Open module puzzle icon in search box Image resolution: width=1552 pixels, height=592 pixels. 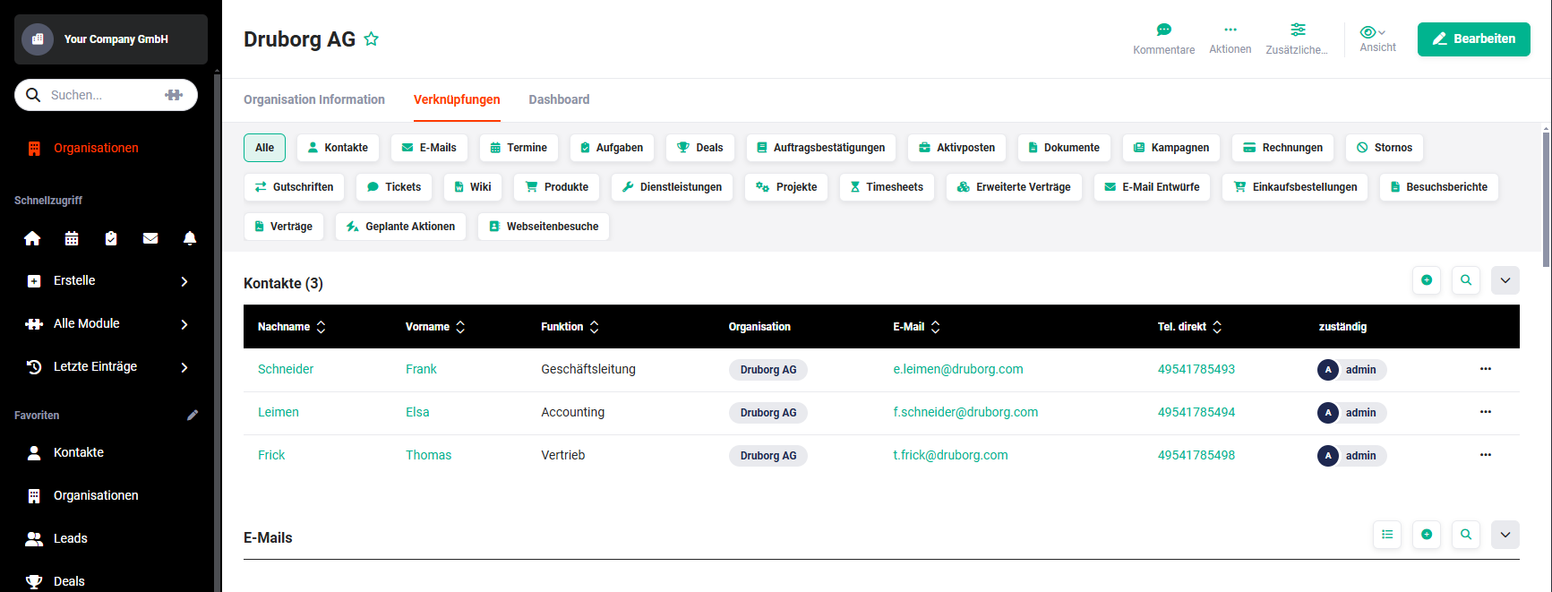pyautogui.click(x=174, y=95)
